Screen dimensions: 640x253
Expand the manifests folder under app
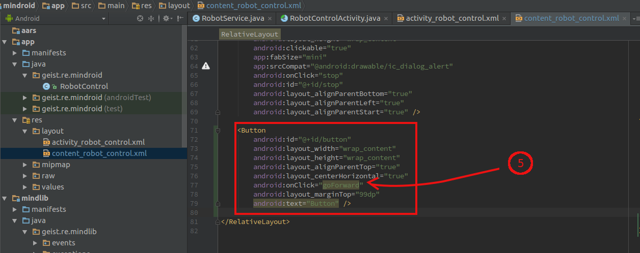(x=16, y=53)
